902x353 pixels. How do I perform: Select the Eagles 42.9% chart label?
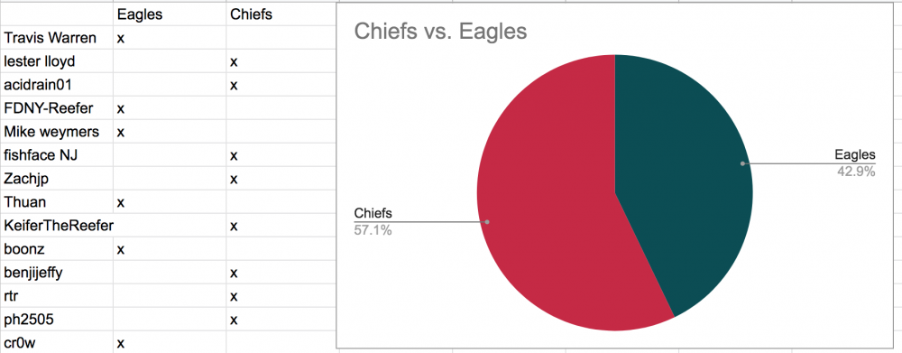click(855, 163)
